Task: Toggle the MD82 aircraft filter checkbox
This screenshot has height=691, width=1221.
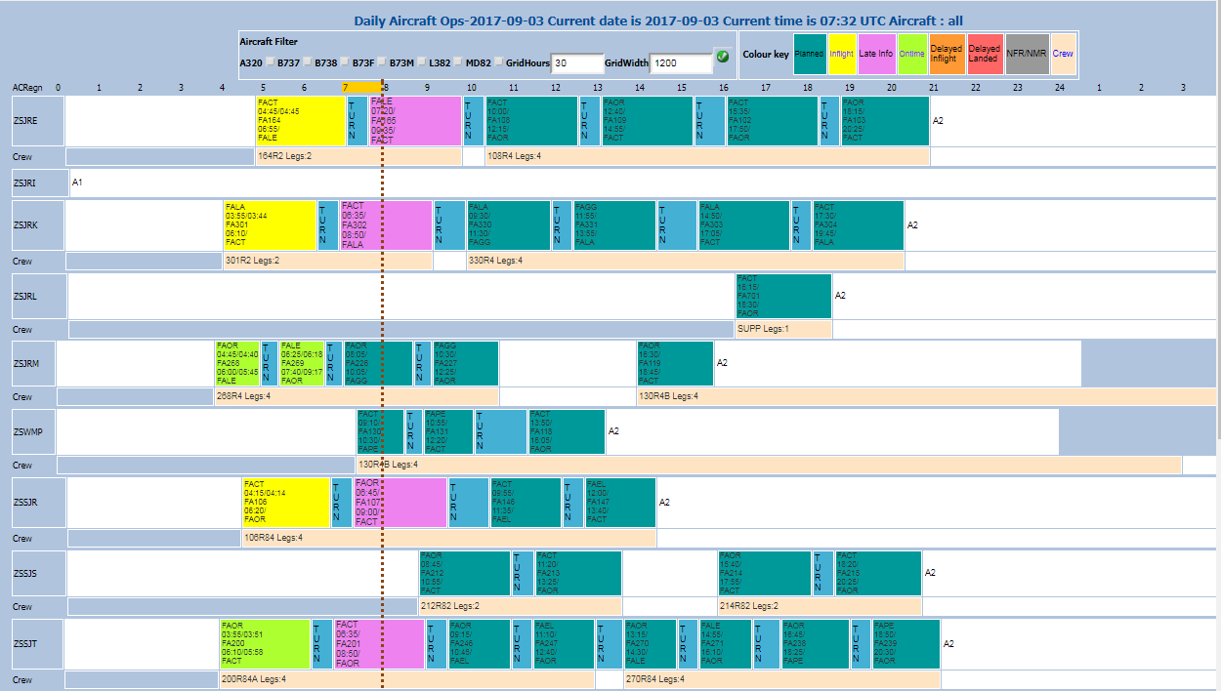Action: point(498,62)
